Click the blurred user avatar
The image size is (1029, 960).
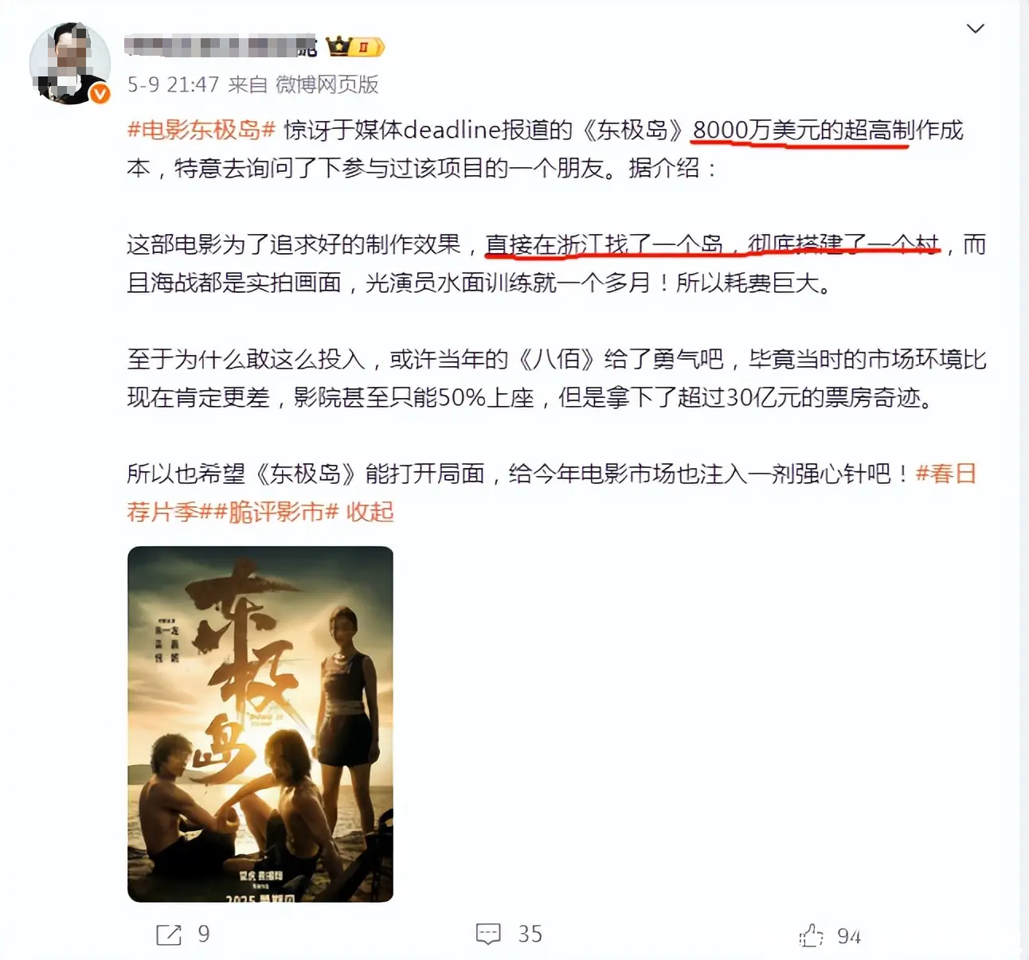70,63
